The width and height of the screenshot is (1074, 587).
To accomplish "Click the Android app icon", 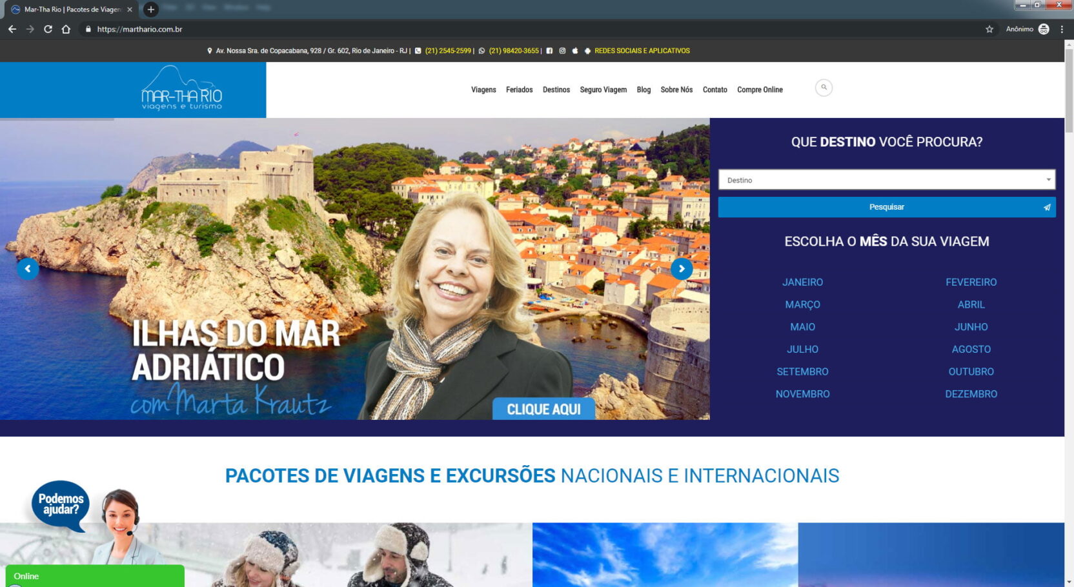I will [587, 51].
